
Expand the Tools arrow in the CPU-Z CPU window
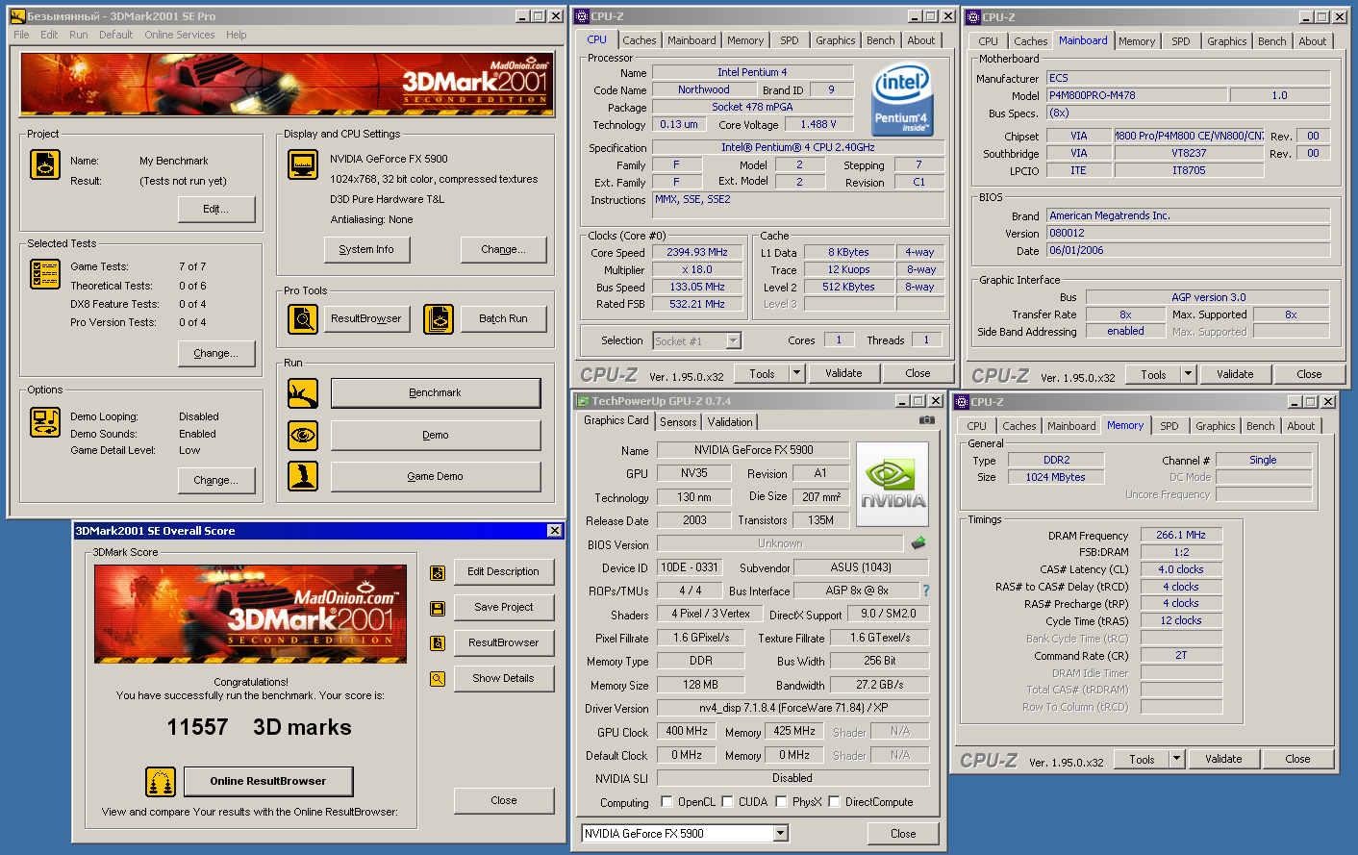(x=796, y=373)
